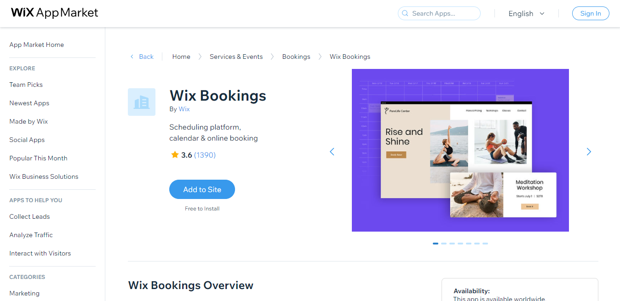Open Interact with Visitors in sidebar
This screenshot has width=620, height=301.
coord(40,253)
